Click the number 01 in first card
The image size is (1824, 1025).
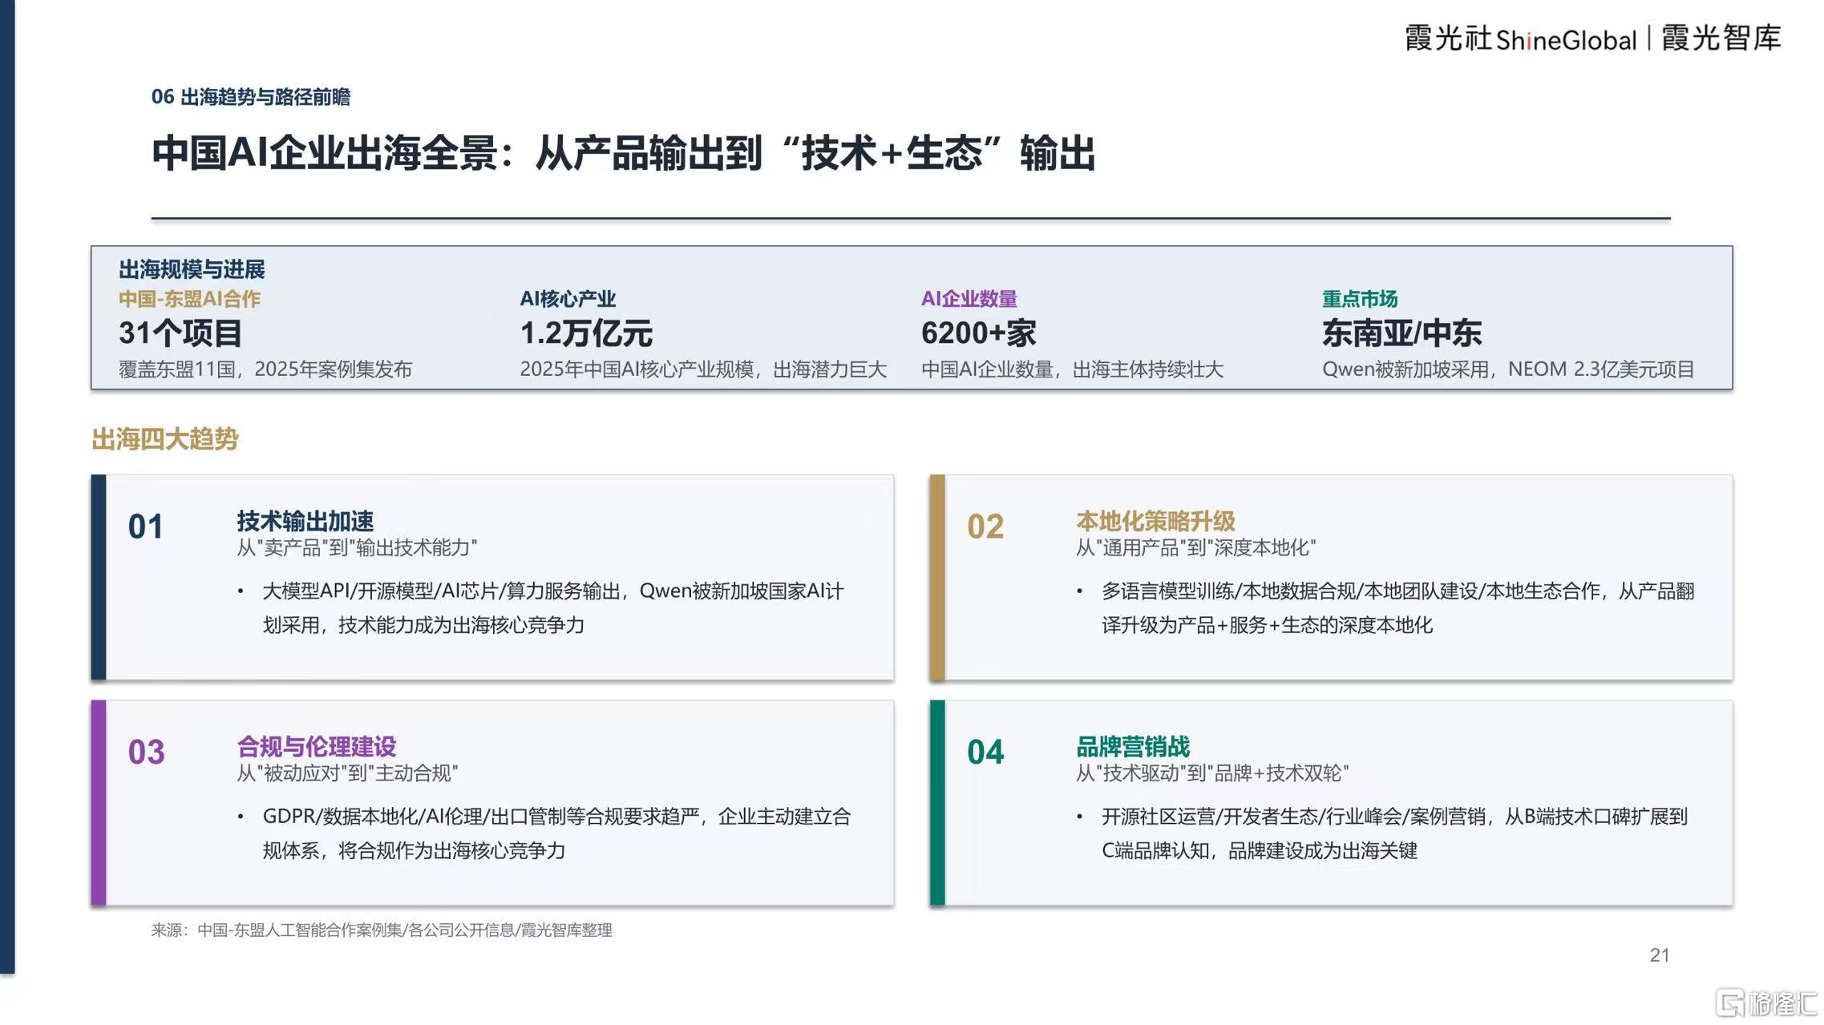146,527
